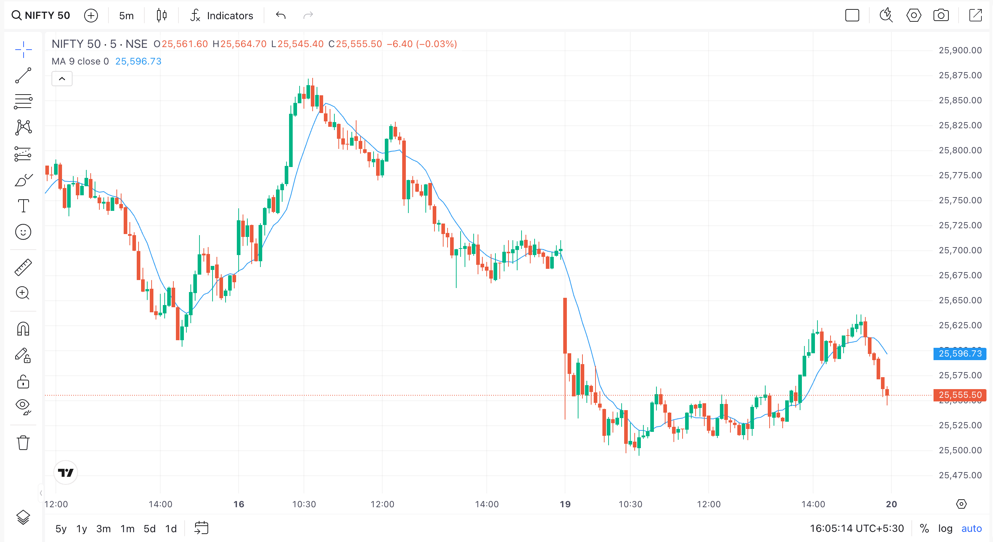This screenshot has height=542, width=993.
Task: Click the trash icon to remove drawings
Action: coord(23,443)
